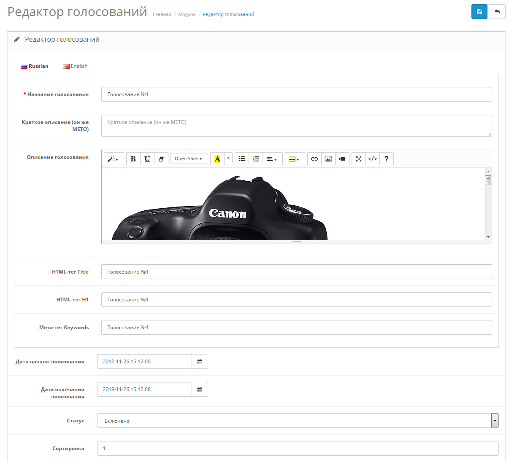The height and width of the screenshot is (462, 509).
Task: Open the insert link dialog
Action: click(x=314, y=159)
